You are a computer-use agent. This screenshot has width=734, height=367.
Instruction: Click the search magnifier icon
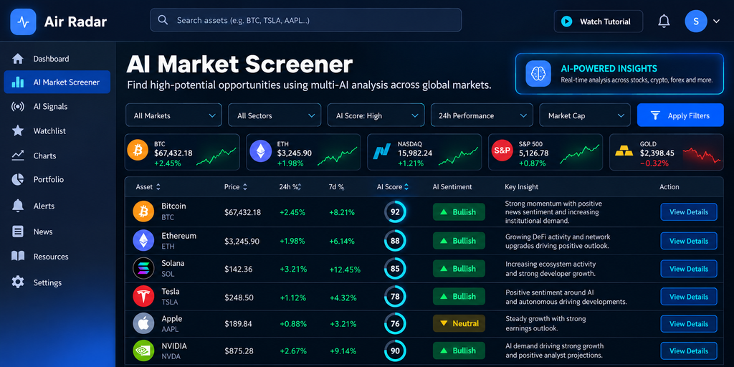[163, 20]
